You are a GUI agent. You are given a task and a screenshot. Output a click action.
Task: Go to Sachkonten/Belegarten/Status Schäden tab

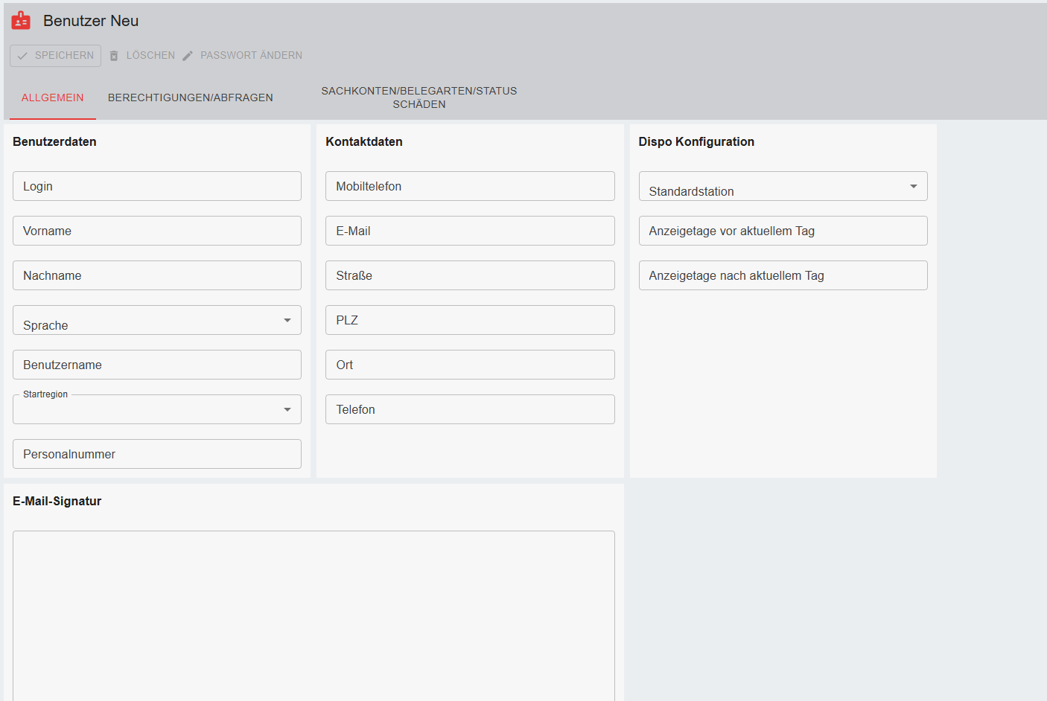(419, 97)
